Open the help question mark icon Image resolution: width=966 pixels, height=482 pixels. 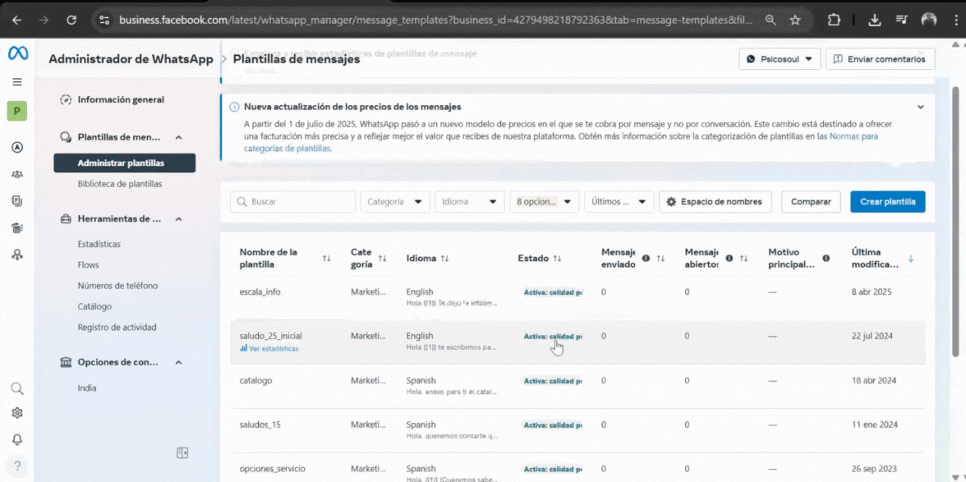17,466
